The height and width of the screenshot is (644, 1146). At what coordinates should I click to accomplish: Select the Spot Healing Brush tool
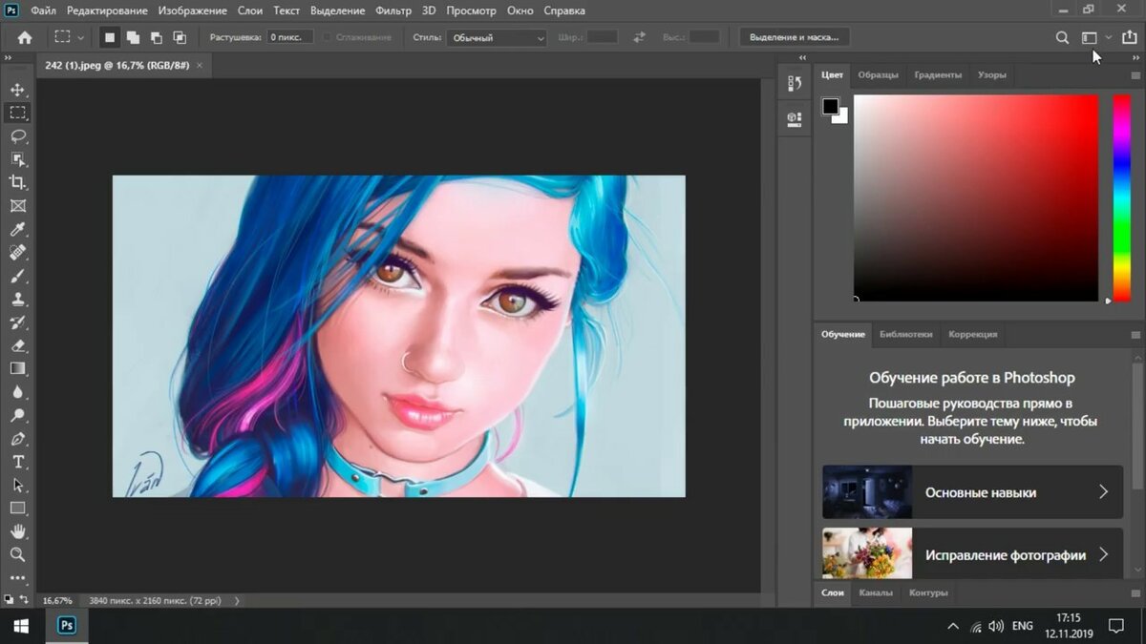pyautogui.click(x=18, y=253)
